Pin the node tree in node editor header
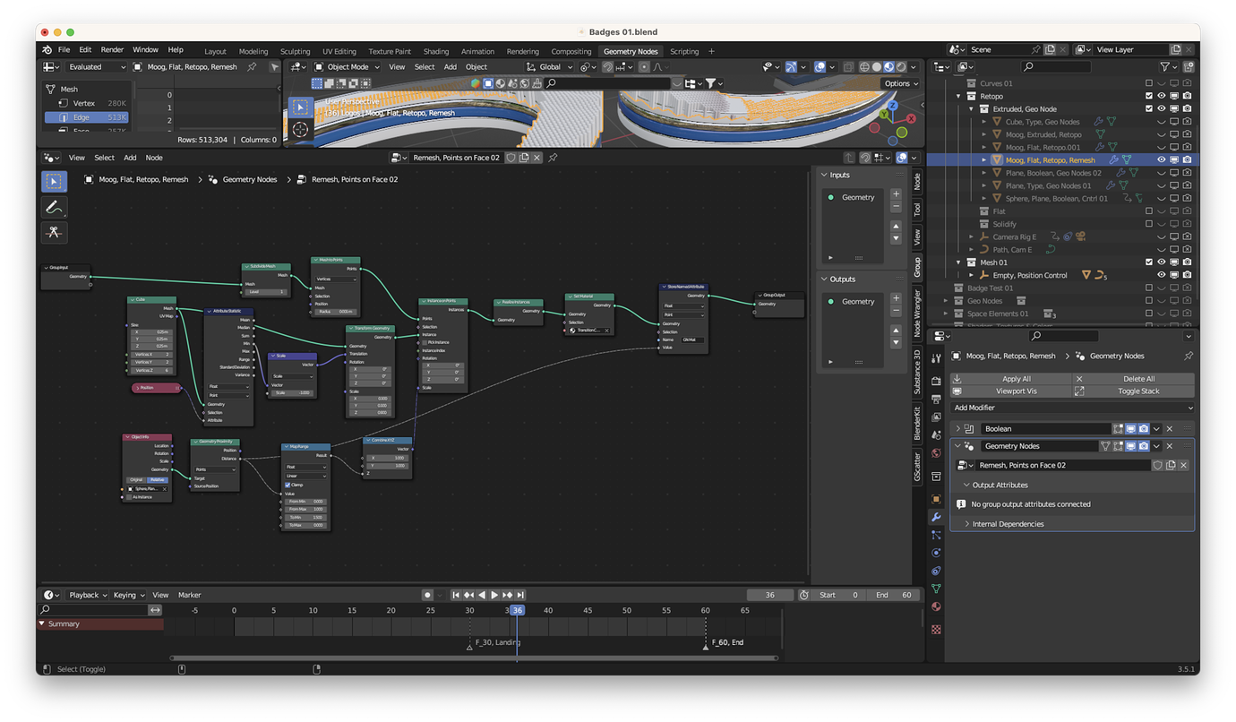This screenshot has width=1236, height=722. (553, 158)
